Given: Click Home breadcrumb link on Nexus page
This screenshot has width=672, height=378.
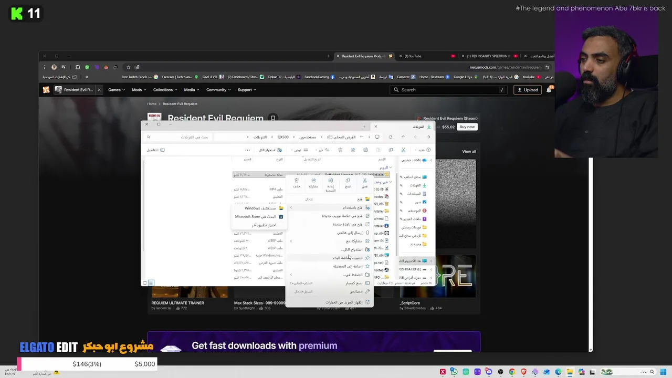Looking at the screenshot, I should (x=152, y=104).
